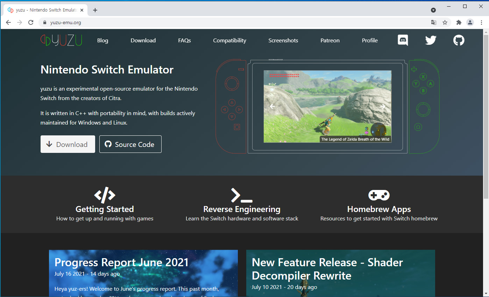Open the Chrome three-dot menu
Viewport: 489px width, 297px height.
click(x=481, y=22)
